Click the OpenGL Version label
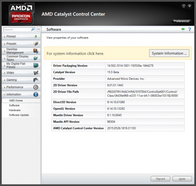Screen dimensions: 196x186 click(64, 108)
